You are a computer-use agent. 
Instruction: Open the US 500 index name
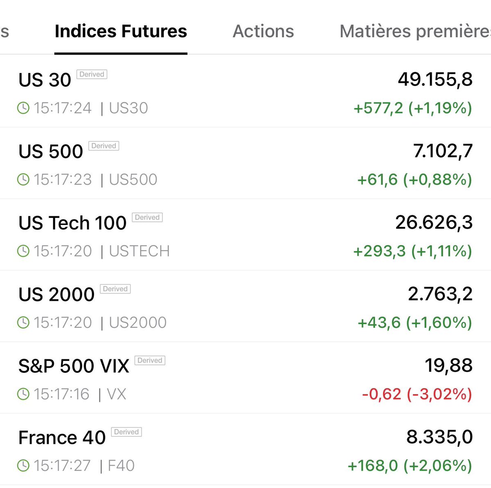click(51, 152)
